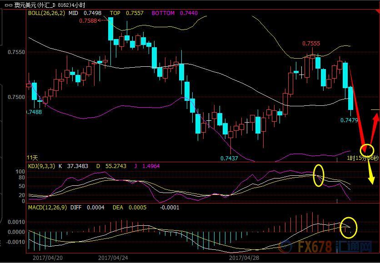Select the yellow circle on the MACD panel
380x263 pixels.
click(349, 228)
